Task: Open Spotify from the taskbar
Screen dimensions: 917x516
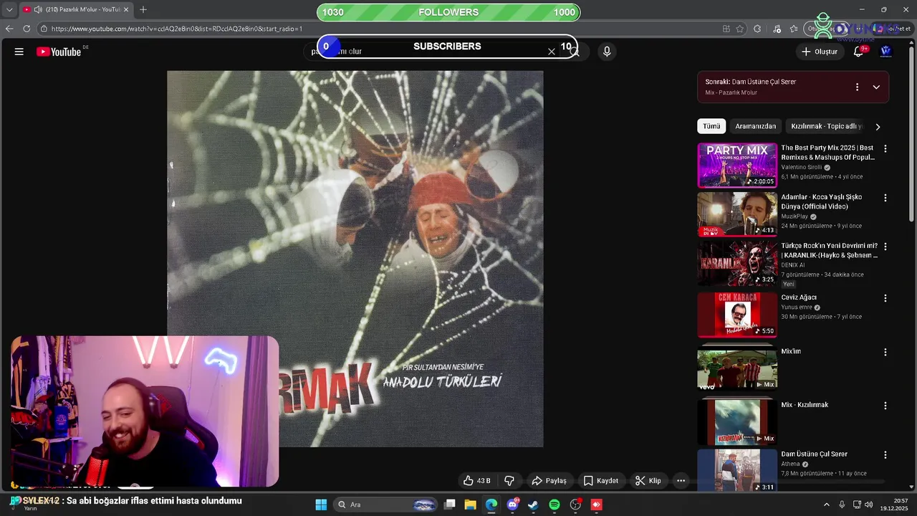Action: (554, 505)
